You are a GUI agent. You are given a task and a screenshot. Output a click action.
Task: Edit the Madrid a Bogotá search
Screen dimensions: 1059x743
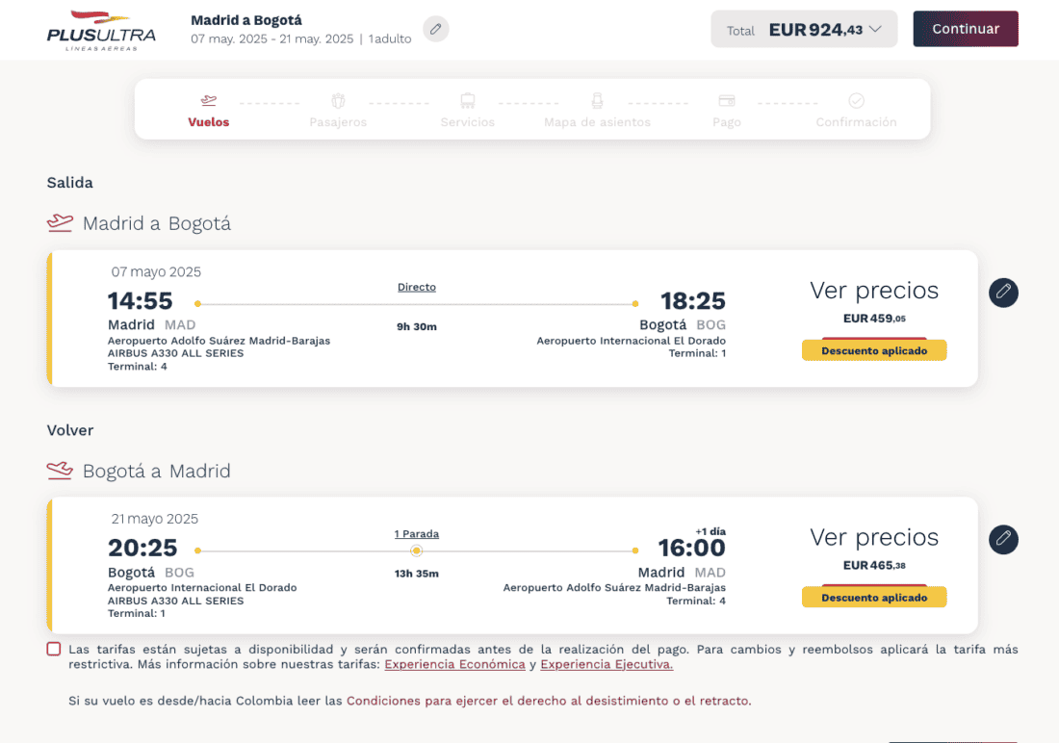click(x=436, y=29)
